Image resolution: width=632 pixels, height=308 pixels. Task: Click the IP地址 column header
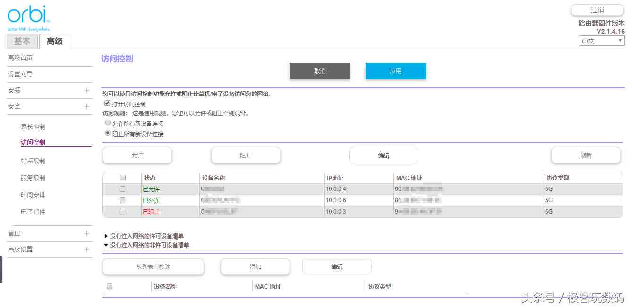pos(335,178)
